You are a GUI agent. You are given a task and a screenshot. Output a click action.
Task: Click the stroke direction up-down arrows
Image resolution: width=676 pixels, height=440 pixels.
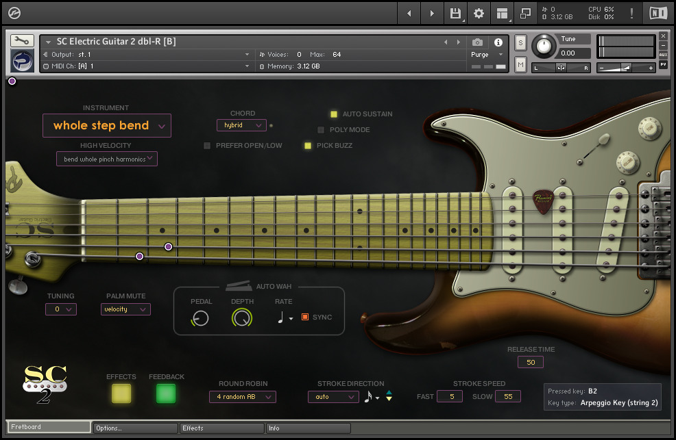389,396
